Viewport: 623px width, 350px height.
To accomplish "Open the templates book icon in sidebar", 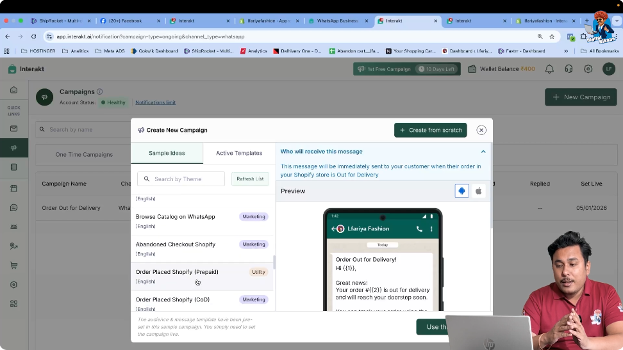I will (x=14, y=167).
